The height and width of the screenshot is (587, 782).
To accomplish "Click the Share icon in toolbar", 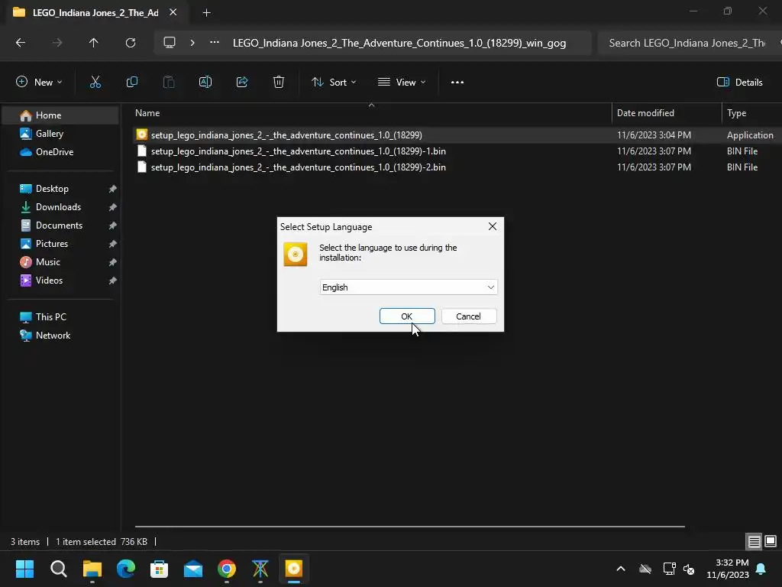I will tap(242, 83).
